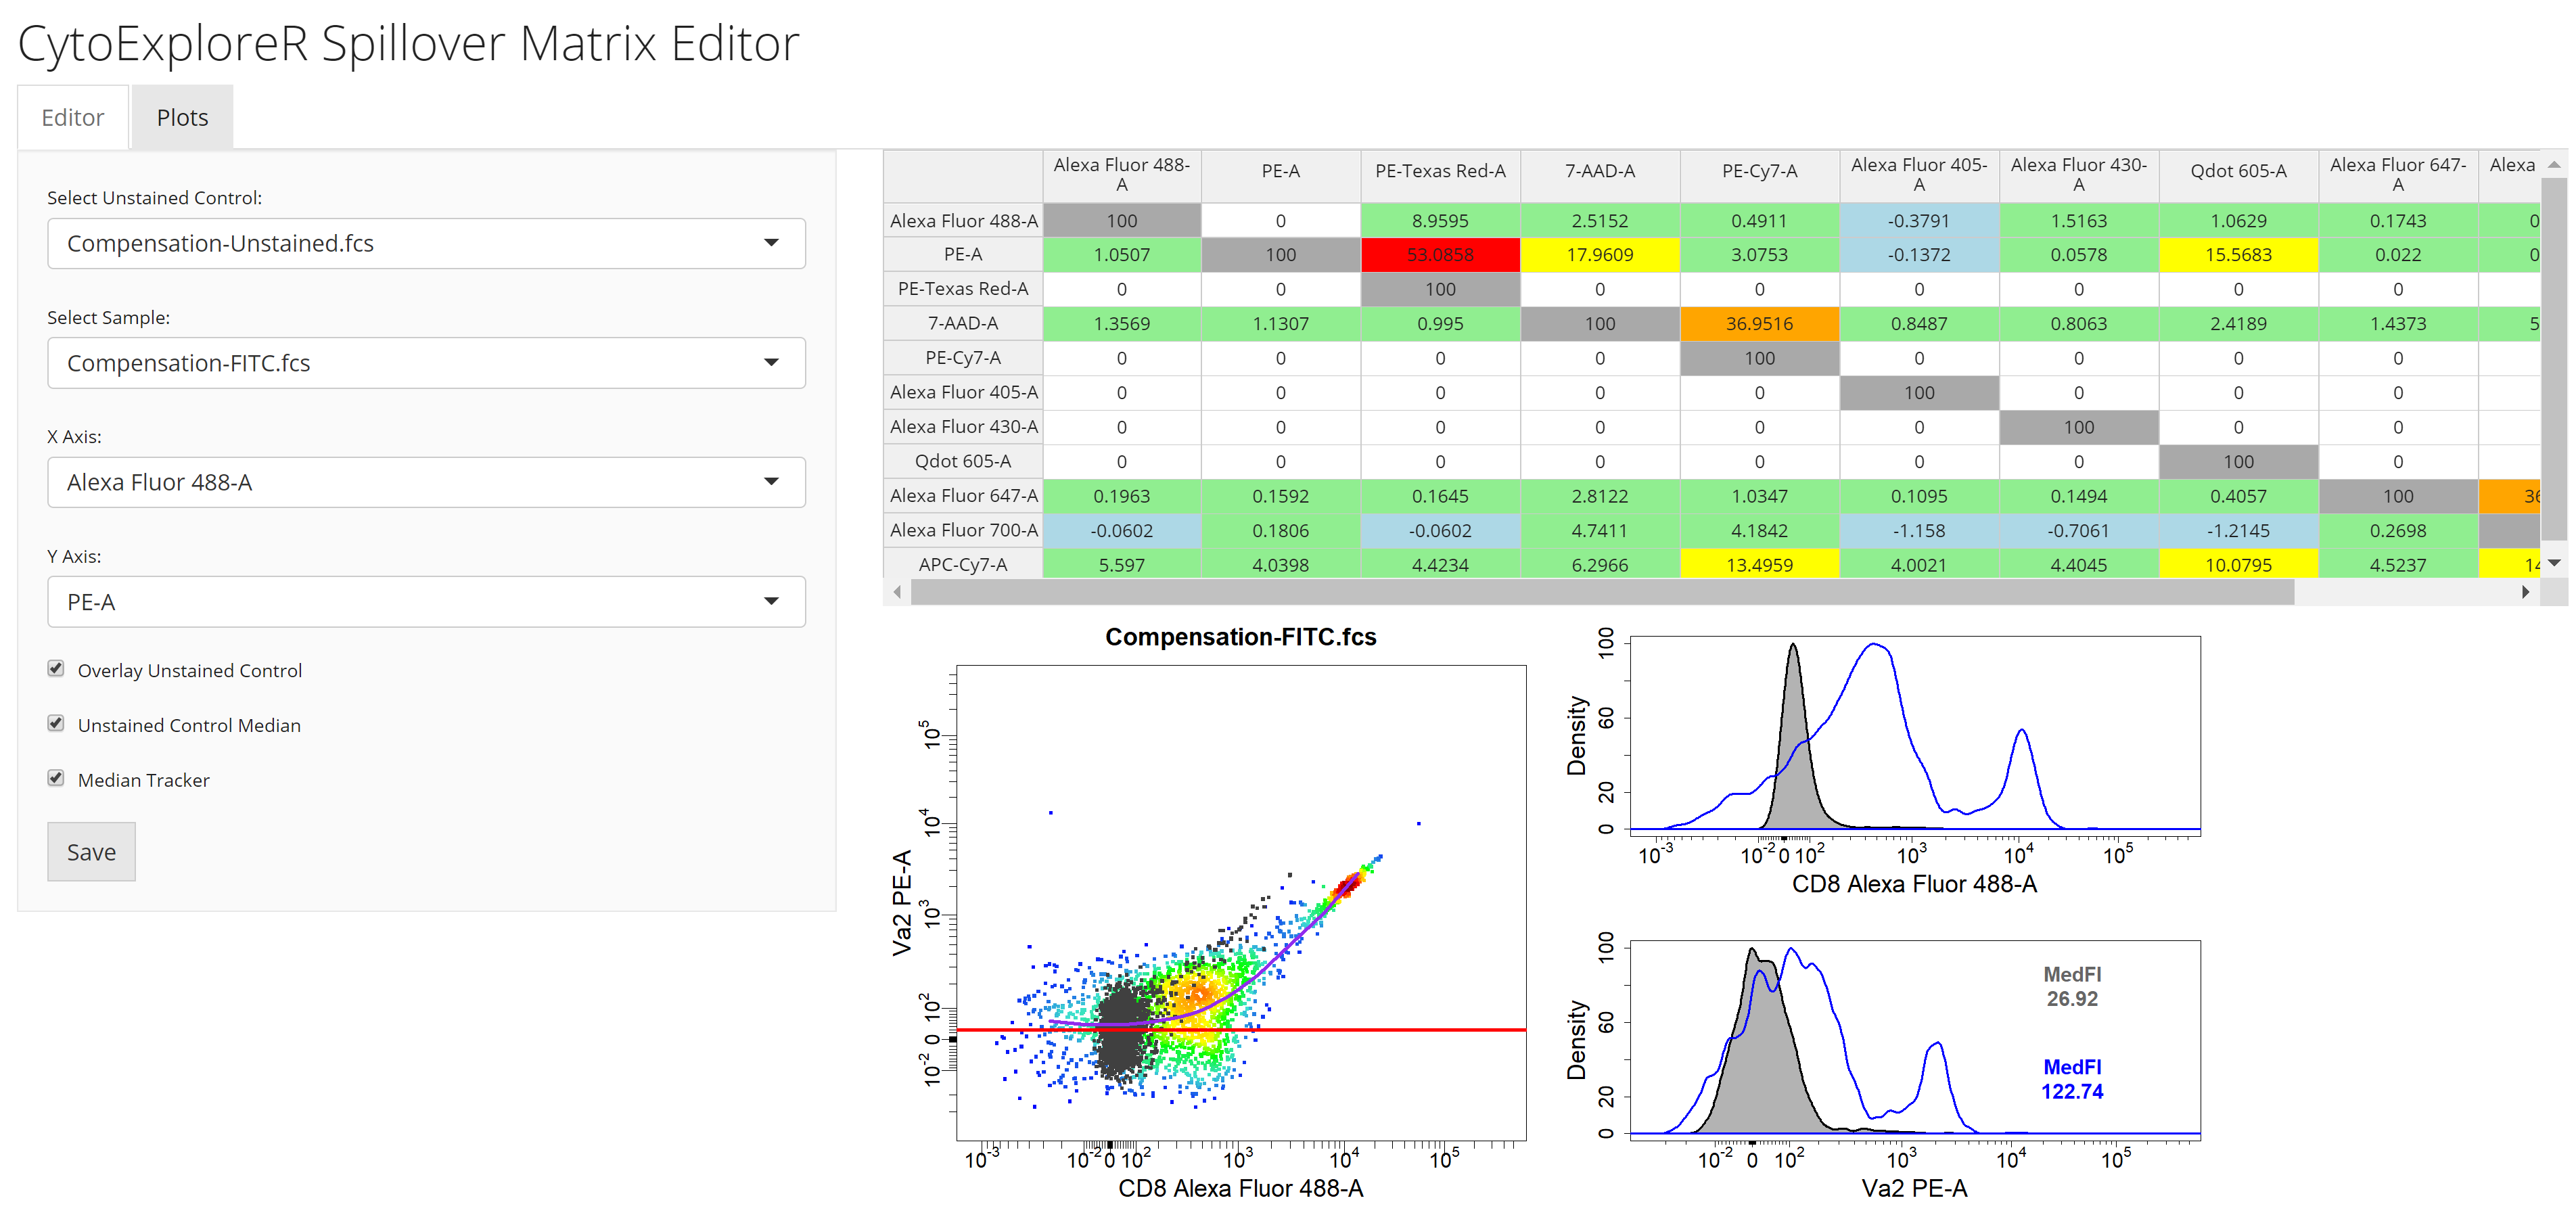Click the table's scroll left arrow

897,592
